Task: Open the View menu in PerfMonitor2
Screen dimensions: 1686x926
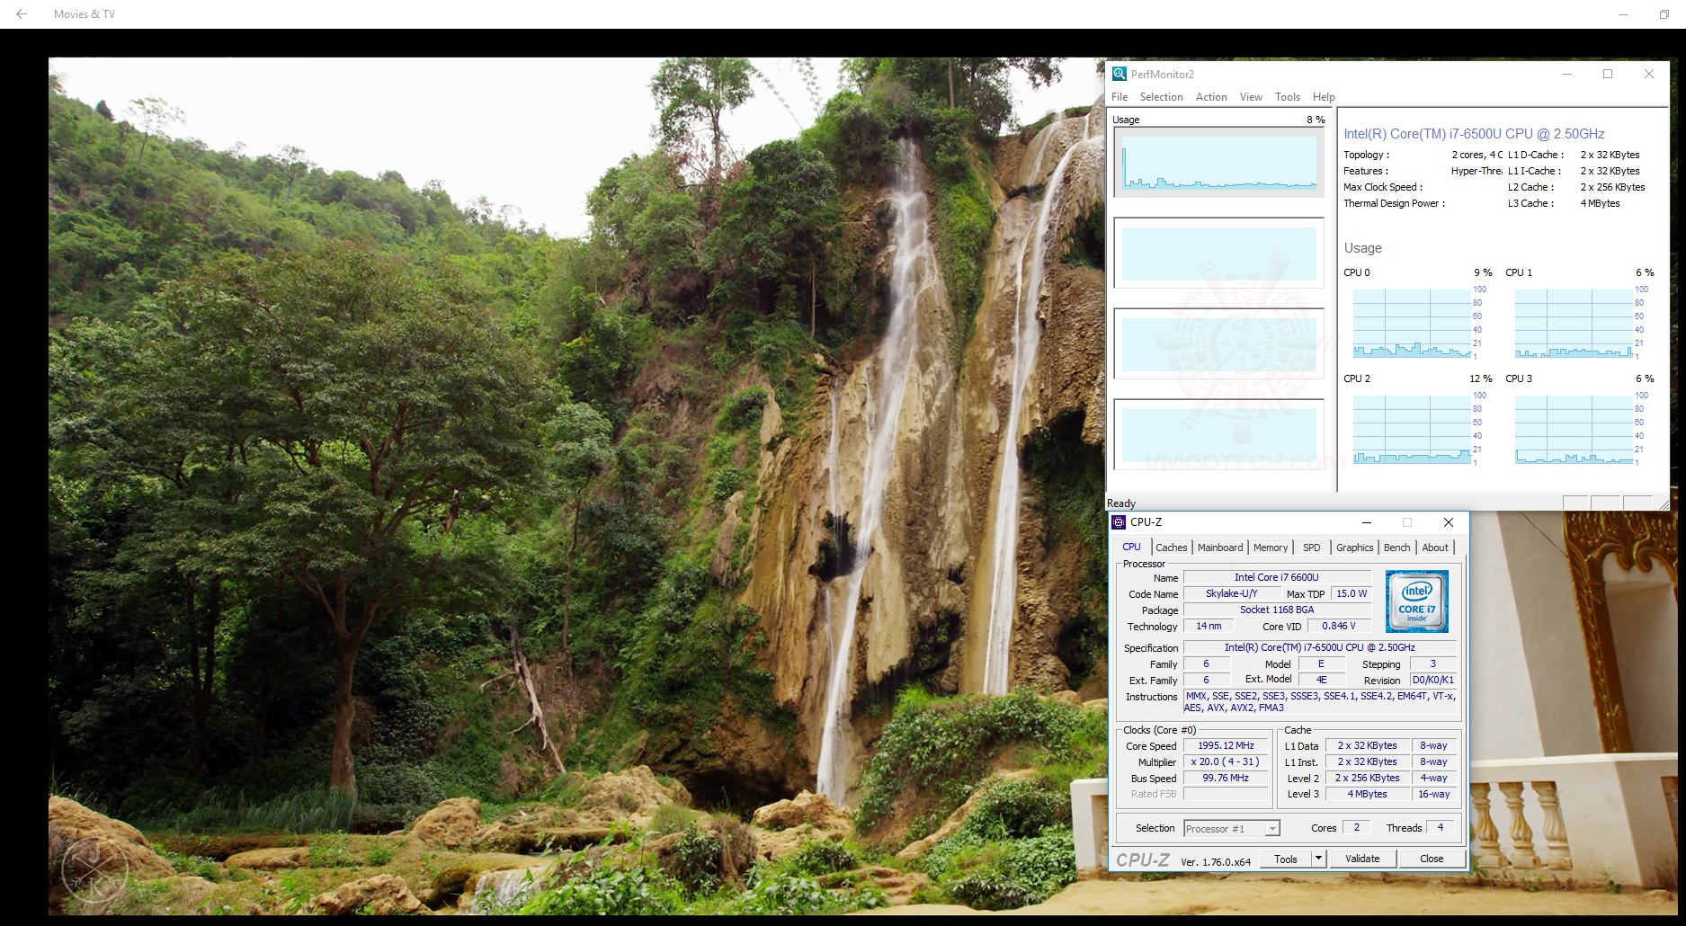Action: click(x=1251, y=97)
